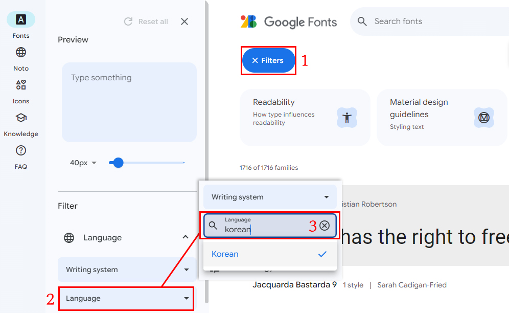This screenshot has height=313, width=509.
Task: Open Noto globe icon in sidebar
Action: click(x=21, y=53)
